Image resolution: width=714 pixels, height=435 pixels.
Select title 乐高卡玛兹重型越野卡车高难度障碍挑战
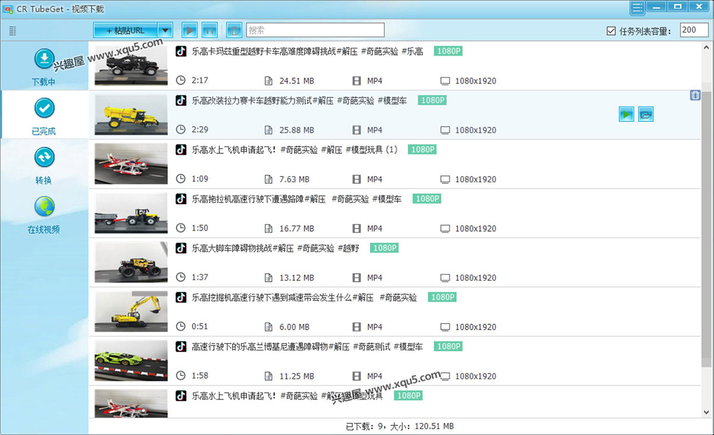tap(307, 52)
